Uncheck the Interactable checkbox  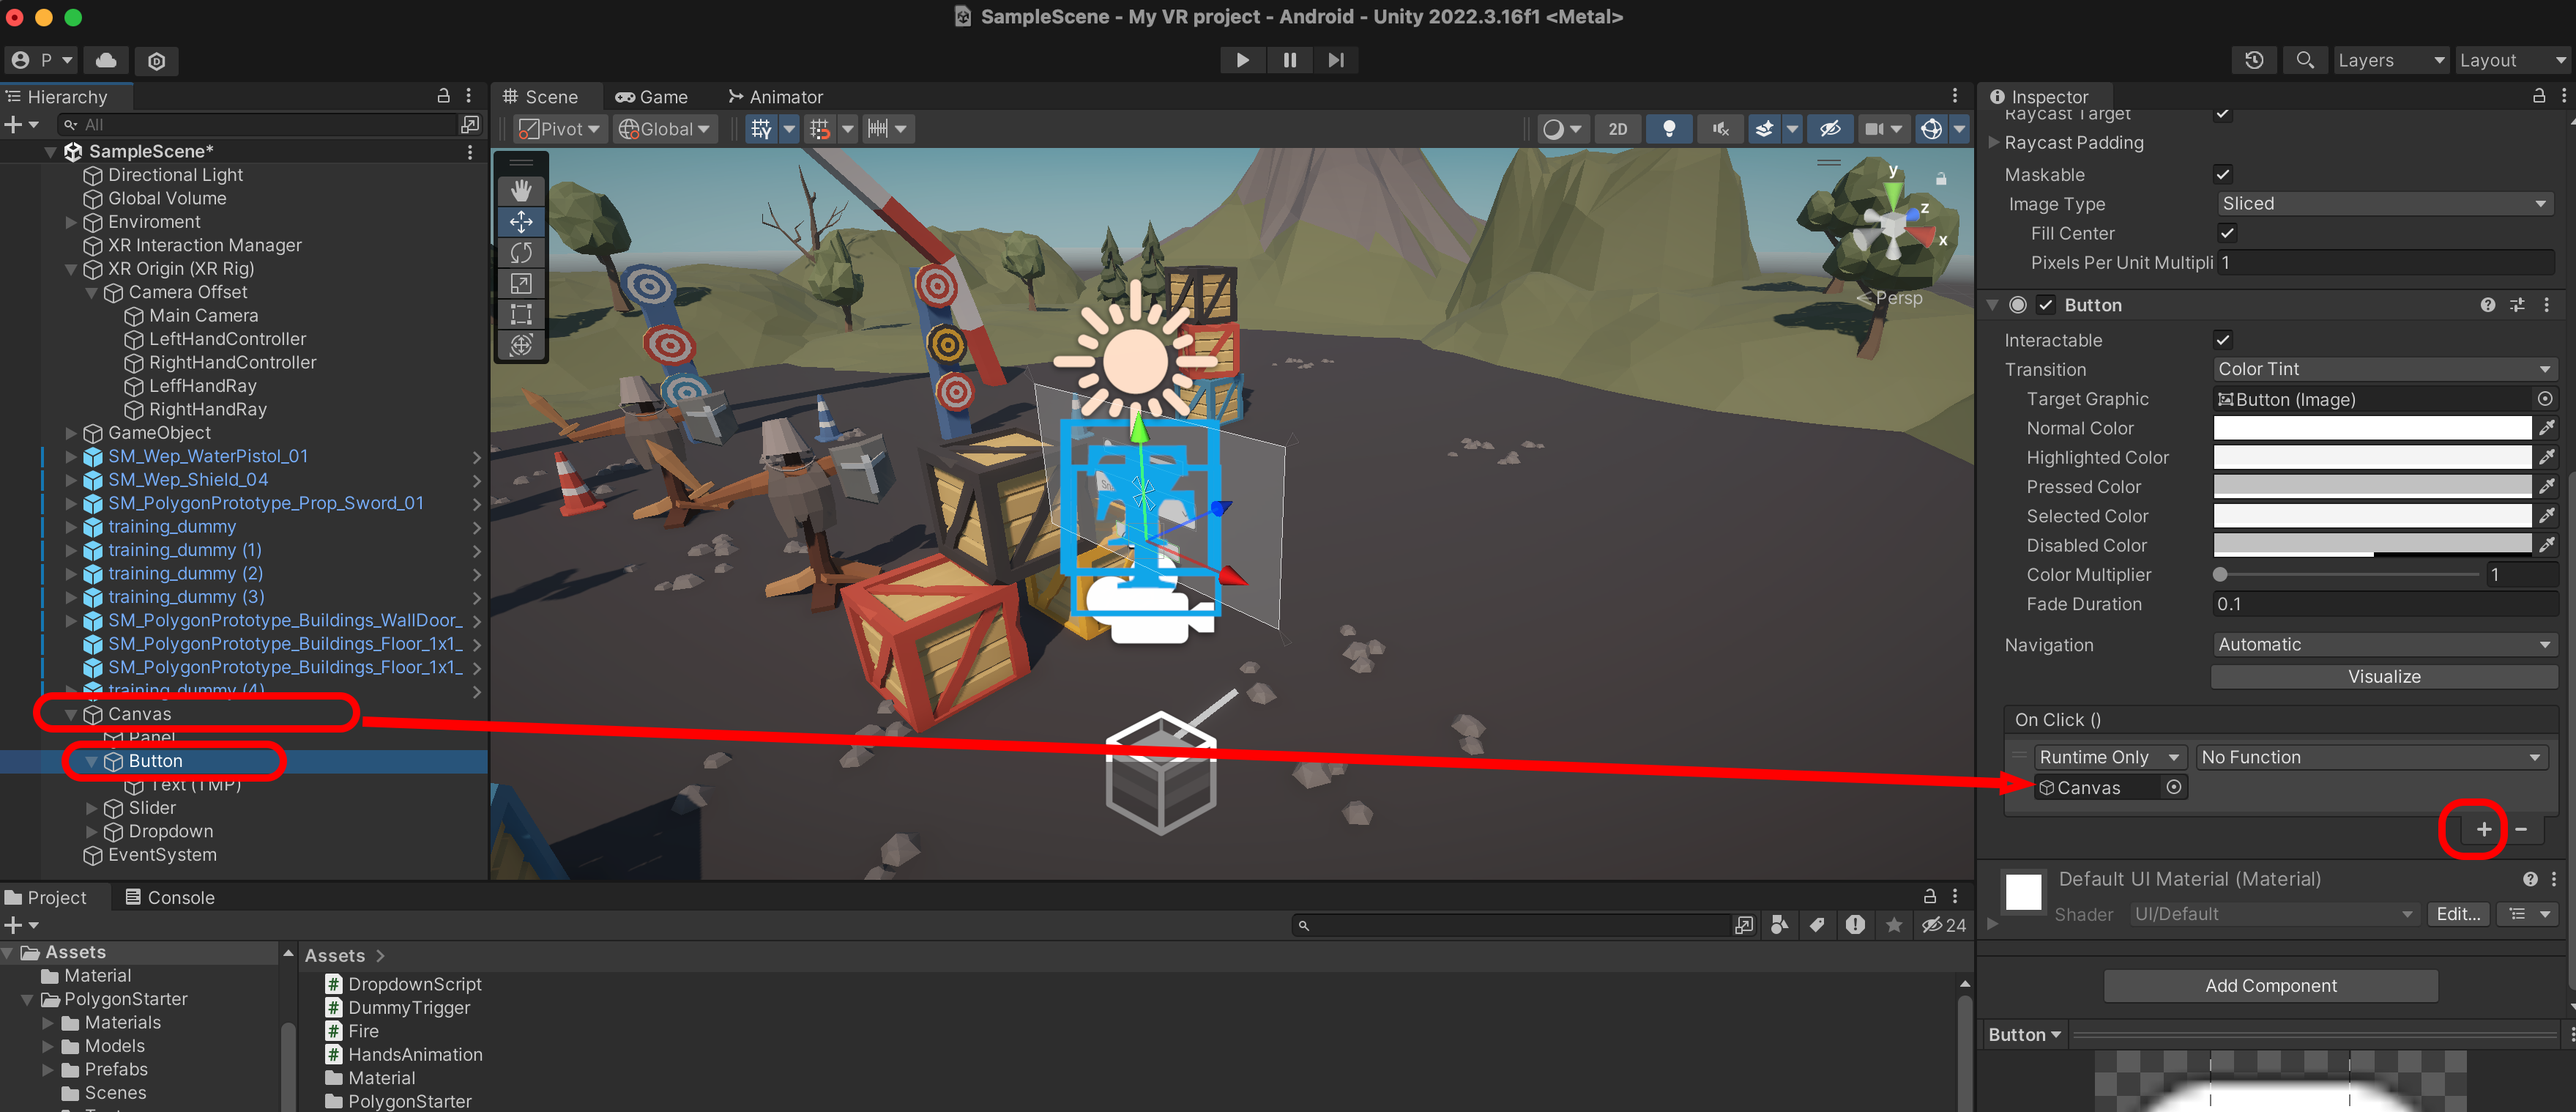[2222, 340]
